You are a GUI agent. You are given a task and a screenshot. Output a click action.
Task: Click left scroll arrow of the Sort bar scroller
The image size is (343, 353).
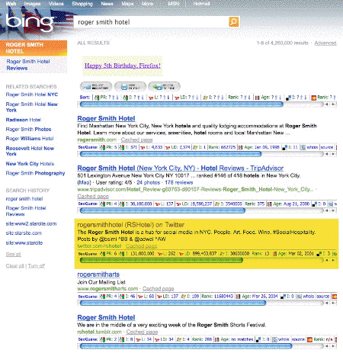[327, 104]
